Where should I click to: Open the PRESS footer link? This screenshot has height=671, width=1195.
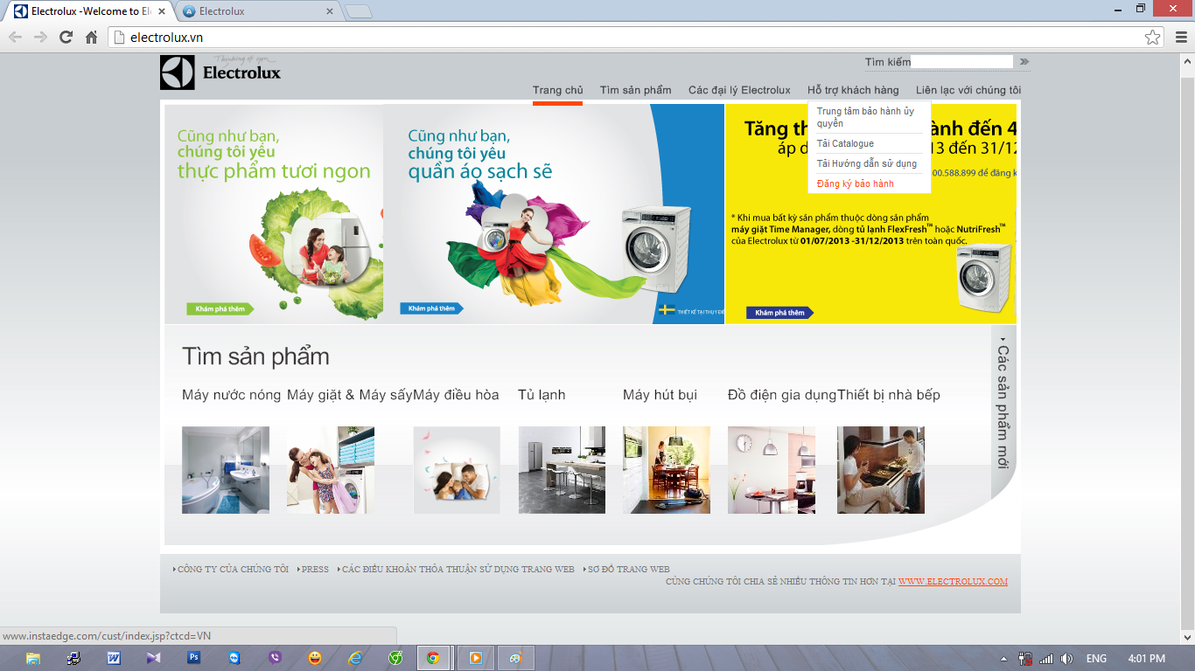315,569
